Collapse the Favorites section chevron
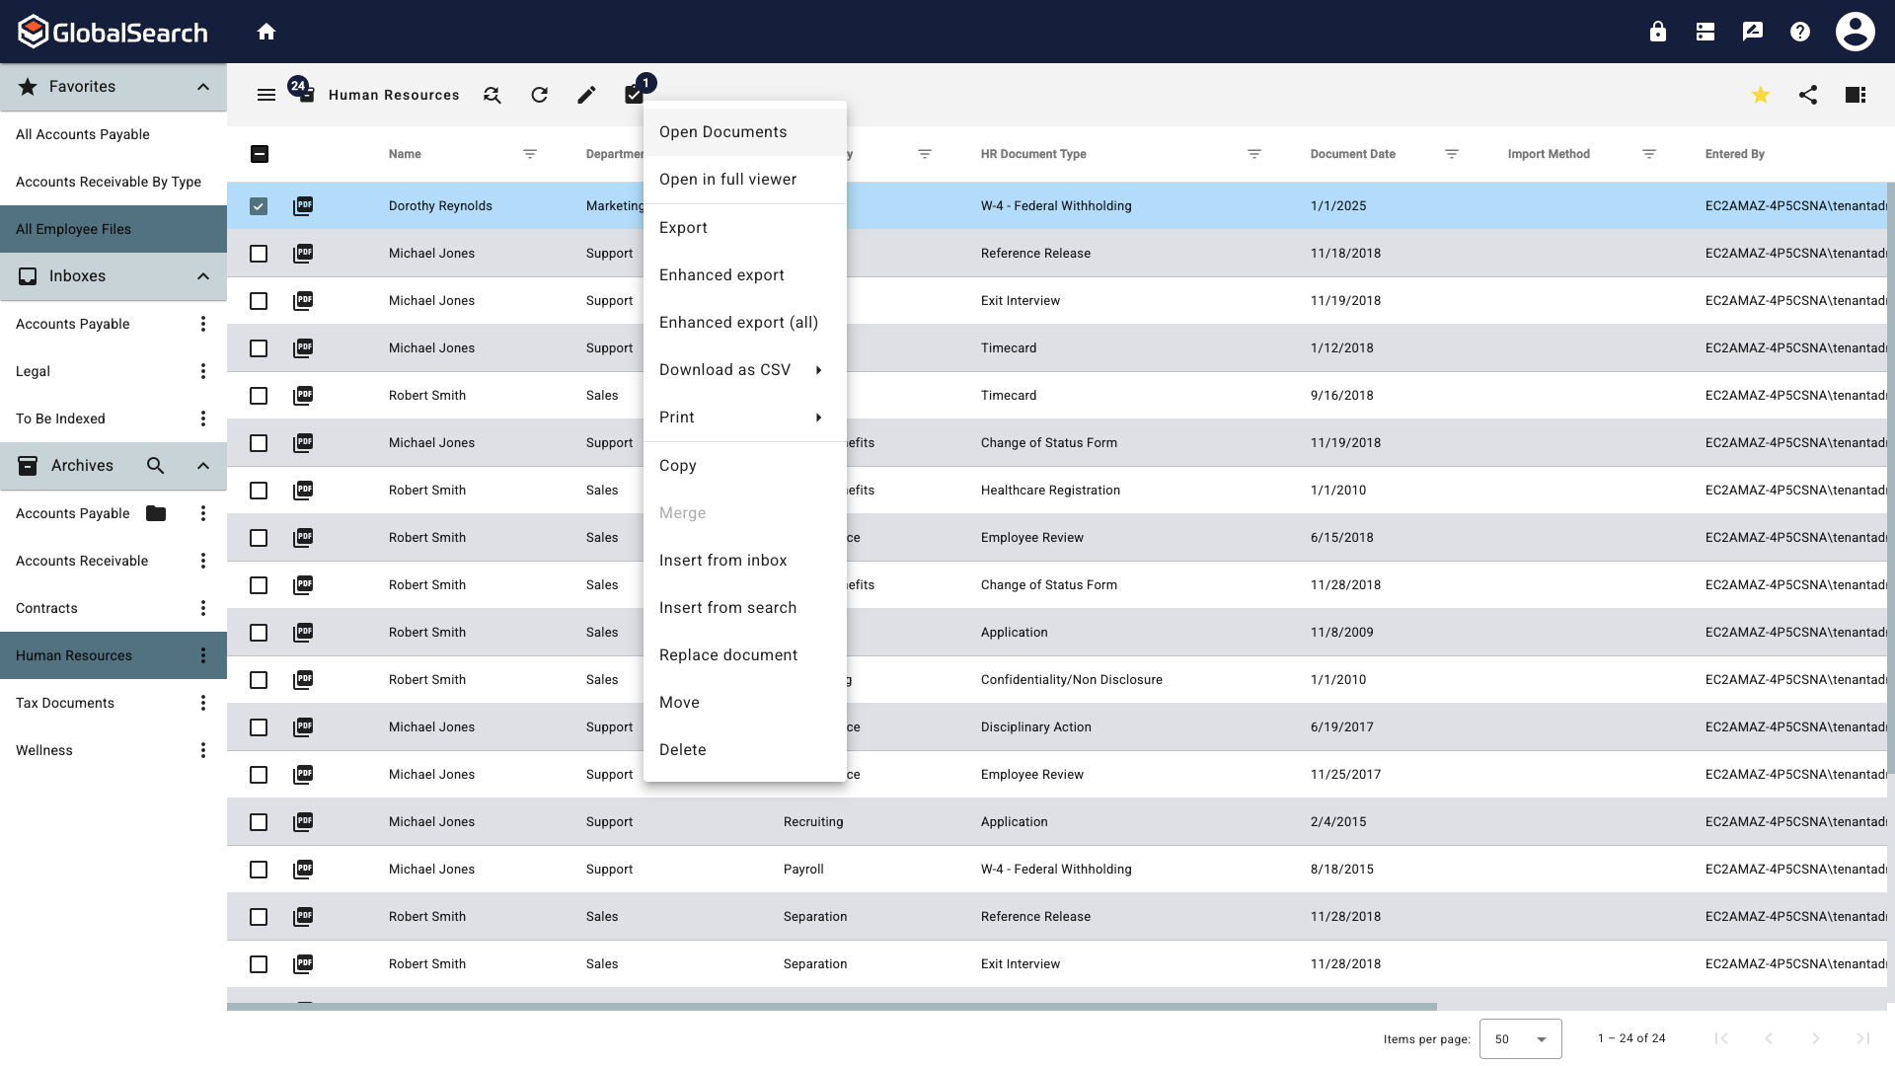Screen dimensions: 1895x1066 tap(203, 87)
